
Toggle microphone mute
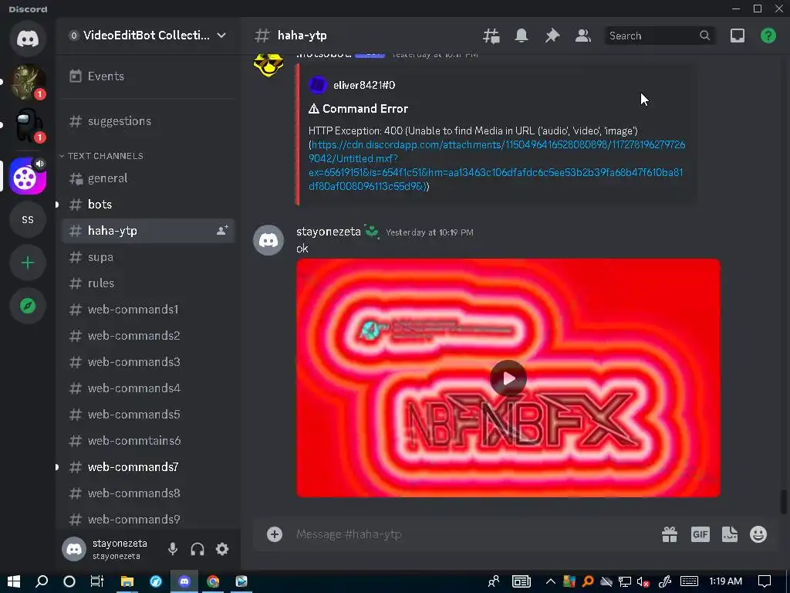(173, 549)
